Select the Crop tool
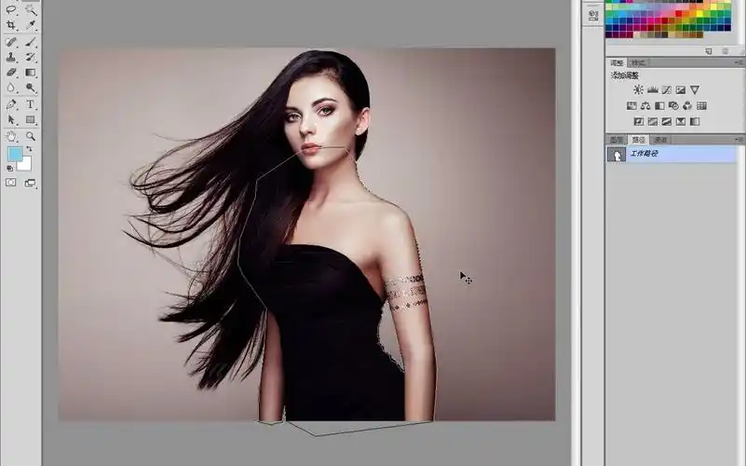The height and width of the screenshot is (466, 746). click(x=11, y=25)
